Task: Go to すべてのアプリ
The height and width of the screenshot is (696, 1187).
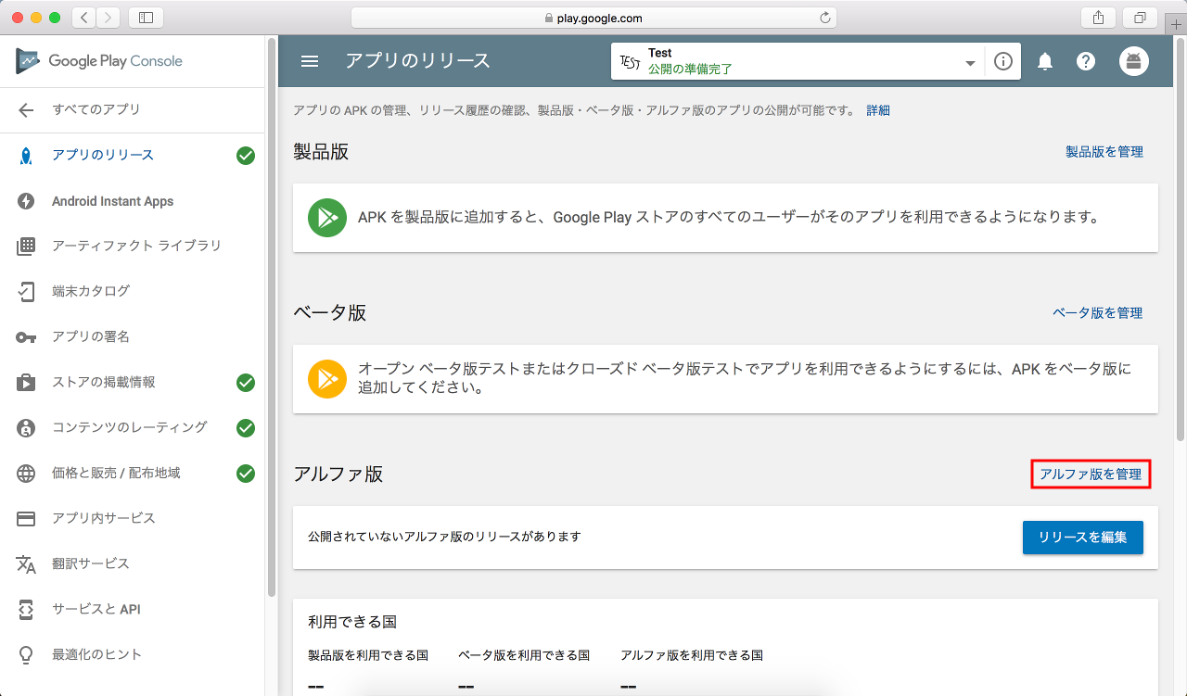Action: pos(96,109)
